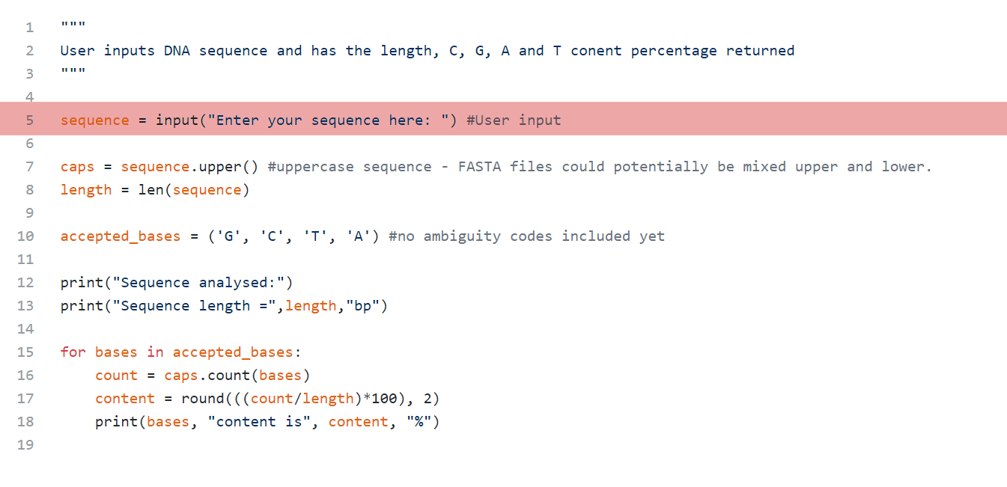The image size is (1007, 487).
Task: Click 'accepted_bases' on line 10
Action: click(x=121, y=236)
